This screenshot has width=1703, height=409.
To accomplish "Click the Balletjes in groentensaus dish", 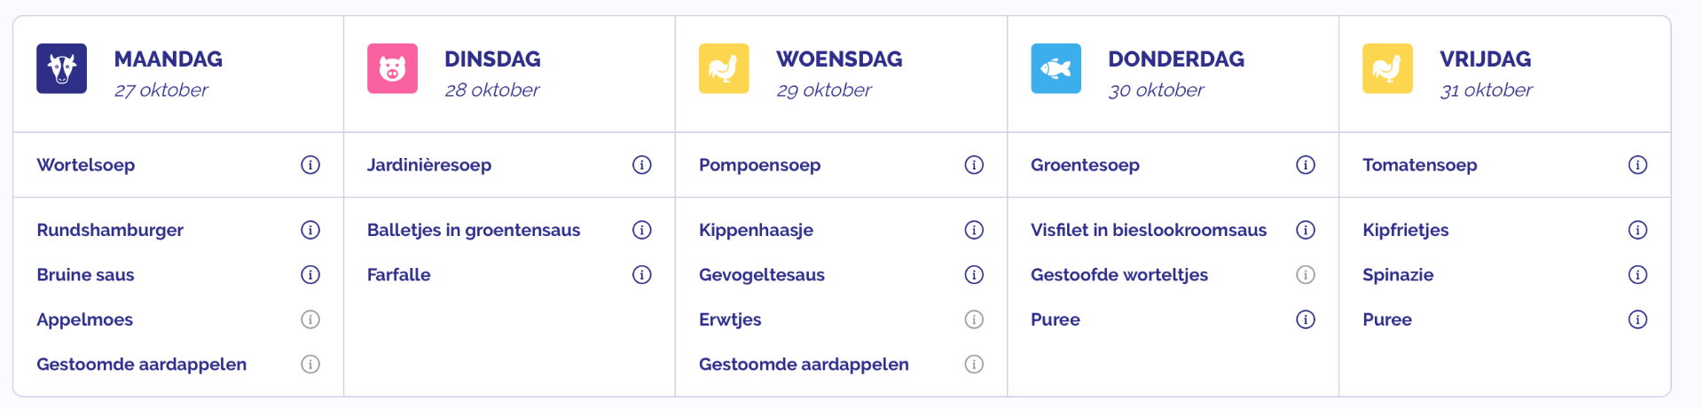I will coord(474,230).
